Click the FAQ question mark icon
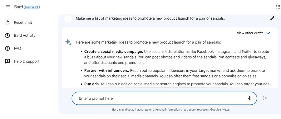The image size is (281, 119). coord(7,48)
